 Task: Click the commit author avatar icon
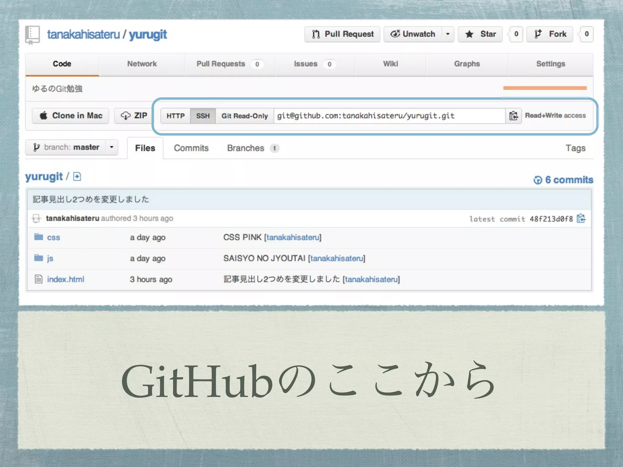pos(36,218)
